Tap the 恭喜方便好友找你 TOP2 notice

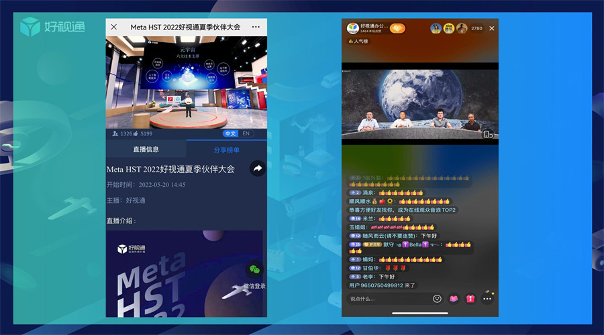pos(402,210)
